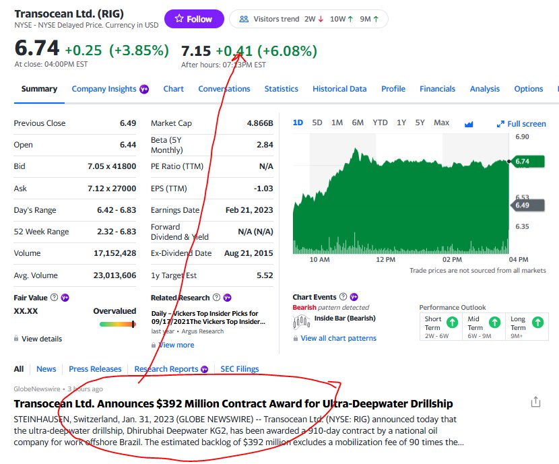Click Short Term outlook green arrow
This screenshot has height=464, width=559.
pos(452,322)
